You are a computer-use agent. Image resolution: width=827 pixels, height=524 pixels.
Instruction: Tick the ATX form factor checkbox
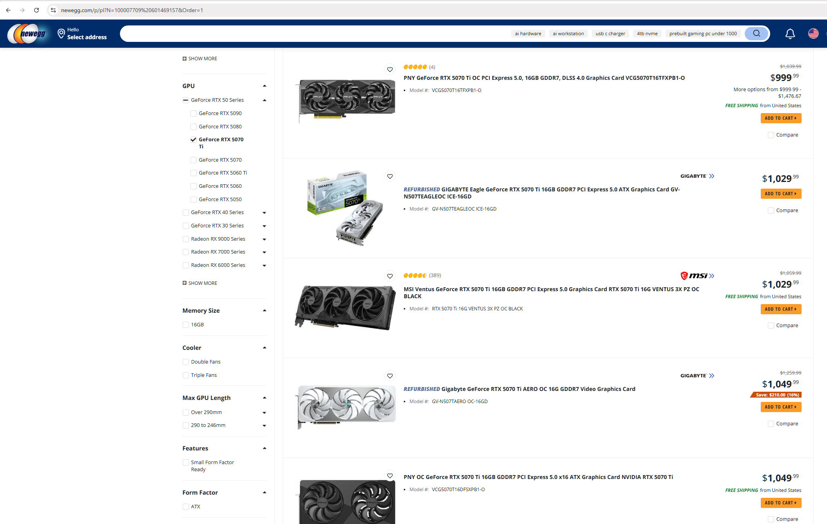pos(186,507)
